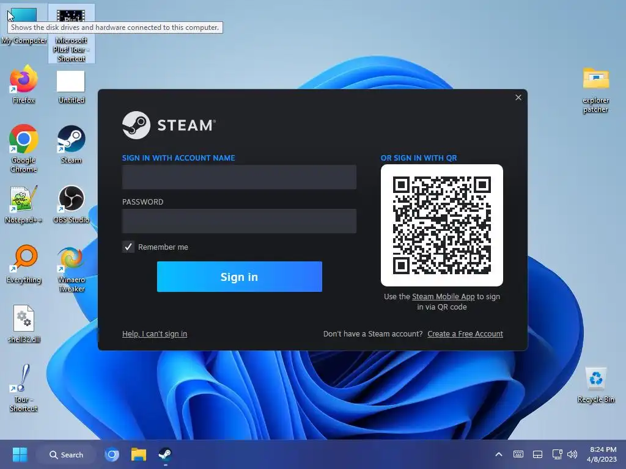The image size is (626, 469).
Task: Open the touch keyboard tray icon
Action: pyautogui.click(x=518, y=454)
